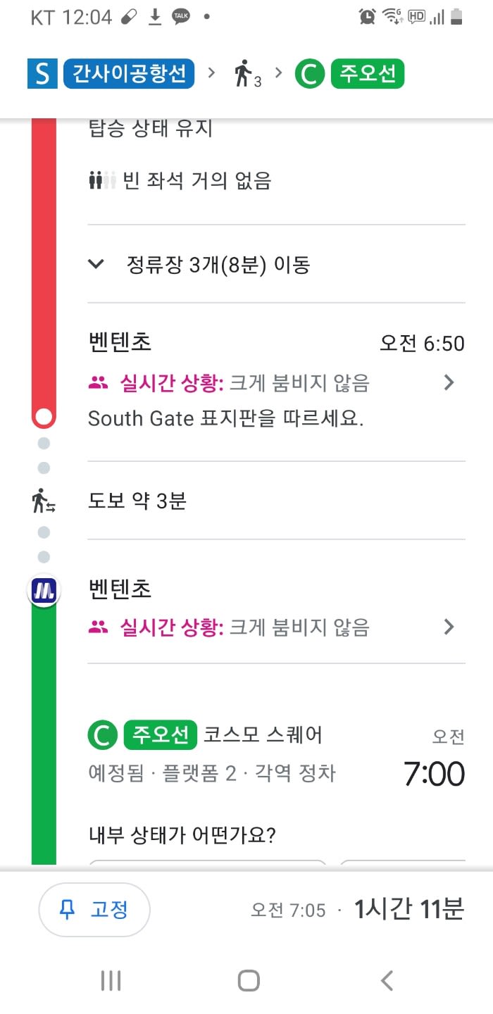This screenshot has height=1014, width=493.
Task: Open second 벤텐초 live status chevron
Action: tap(449, 627)
